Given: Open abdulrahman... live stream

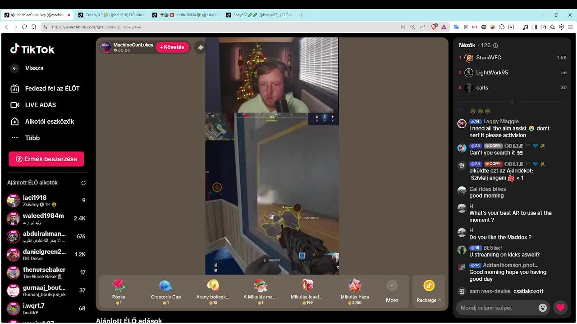Looking at the screenshot, I should pos(46,237).
